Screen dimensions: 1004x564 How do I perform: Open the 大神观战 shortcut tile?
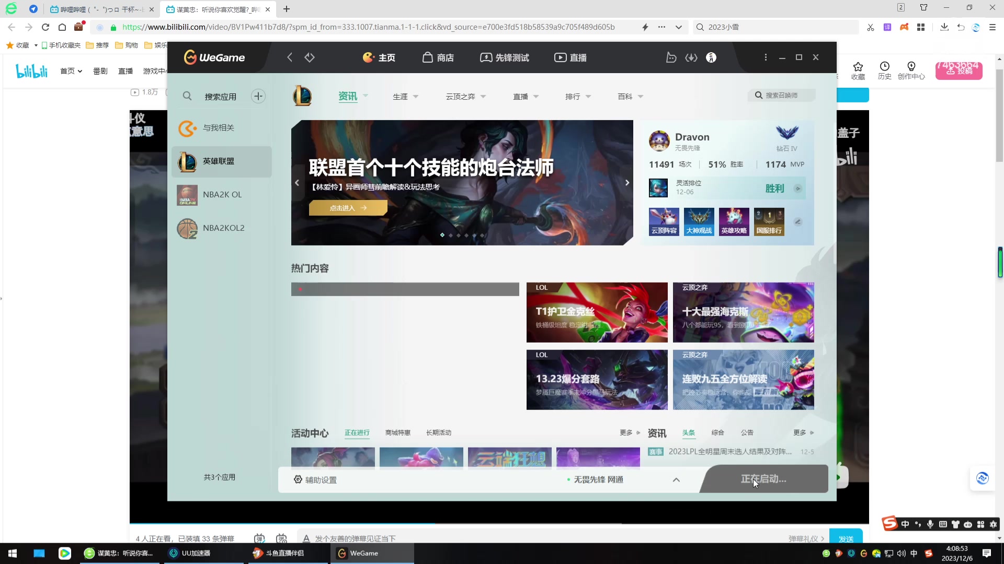(x=699, y=222)
